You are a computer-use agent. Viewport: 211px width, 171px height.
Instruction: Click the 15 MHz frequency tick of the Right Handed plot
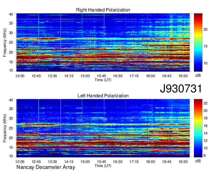[x=11, y=62]
